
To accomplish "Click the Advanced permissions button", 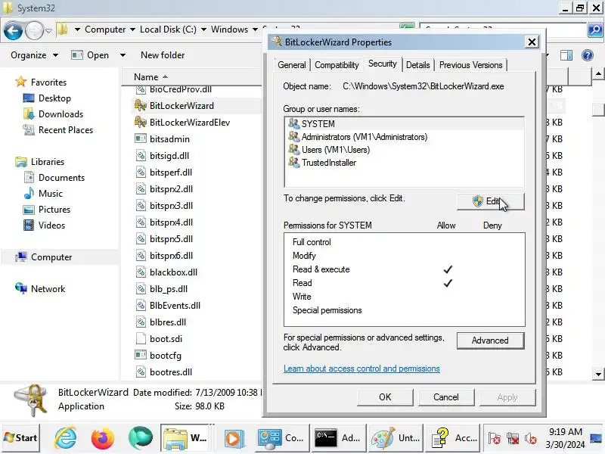I will point(490,340).
